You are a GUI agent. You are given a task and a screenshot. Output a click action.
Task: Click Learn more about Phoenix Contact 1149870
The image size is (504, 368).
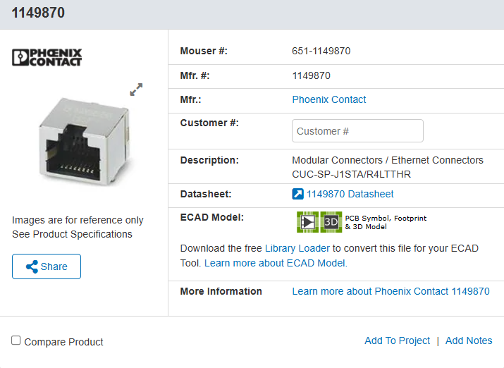point(391,291)
